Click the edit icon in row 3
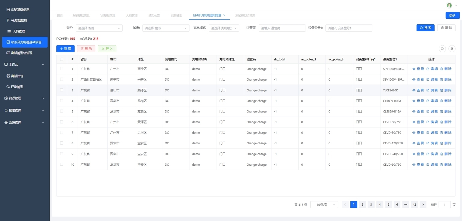The image size is (462, 221). (428, 90)
